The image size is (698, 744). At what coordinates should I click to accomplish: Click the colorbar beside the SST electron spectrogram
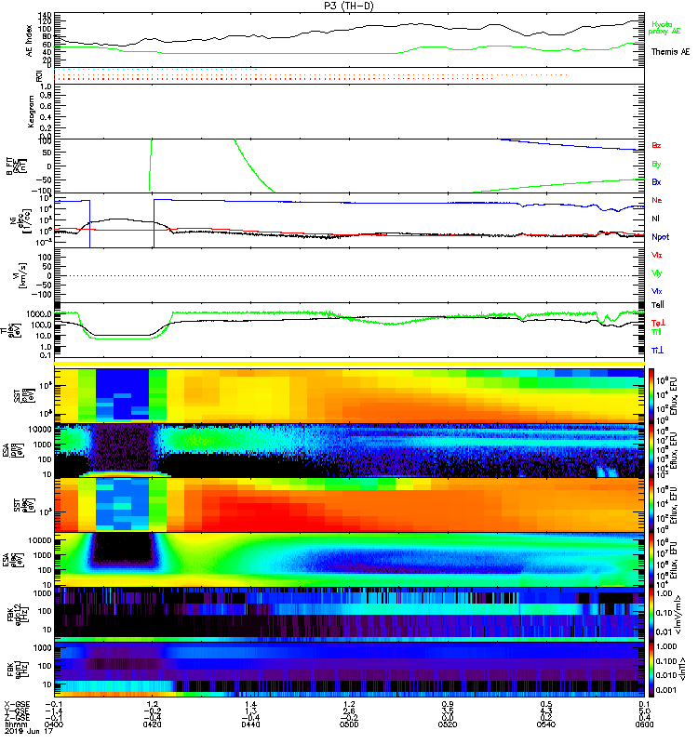pyautogui.click(x=651, y=505)
